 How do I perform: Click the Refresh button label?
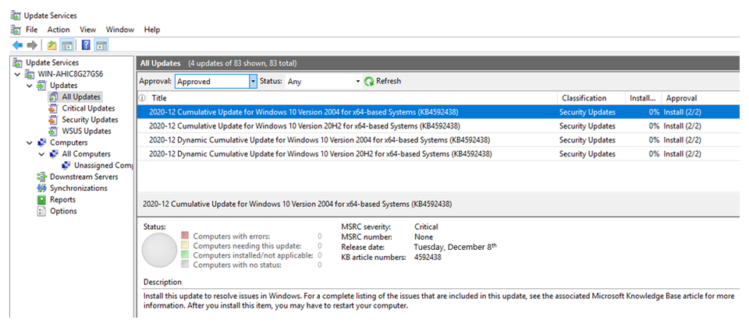[x=389, y=81]
